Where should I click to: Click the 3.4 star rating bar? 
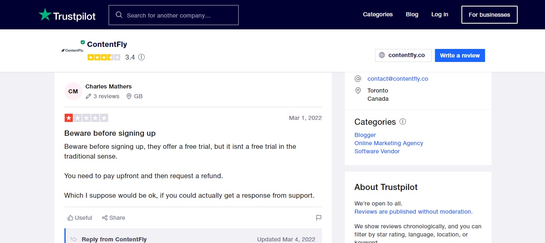click(x=104, y=57)
